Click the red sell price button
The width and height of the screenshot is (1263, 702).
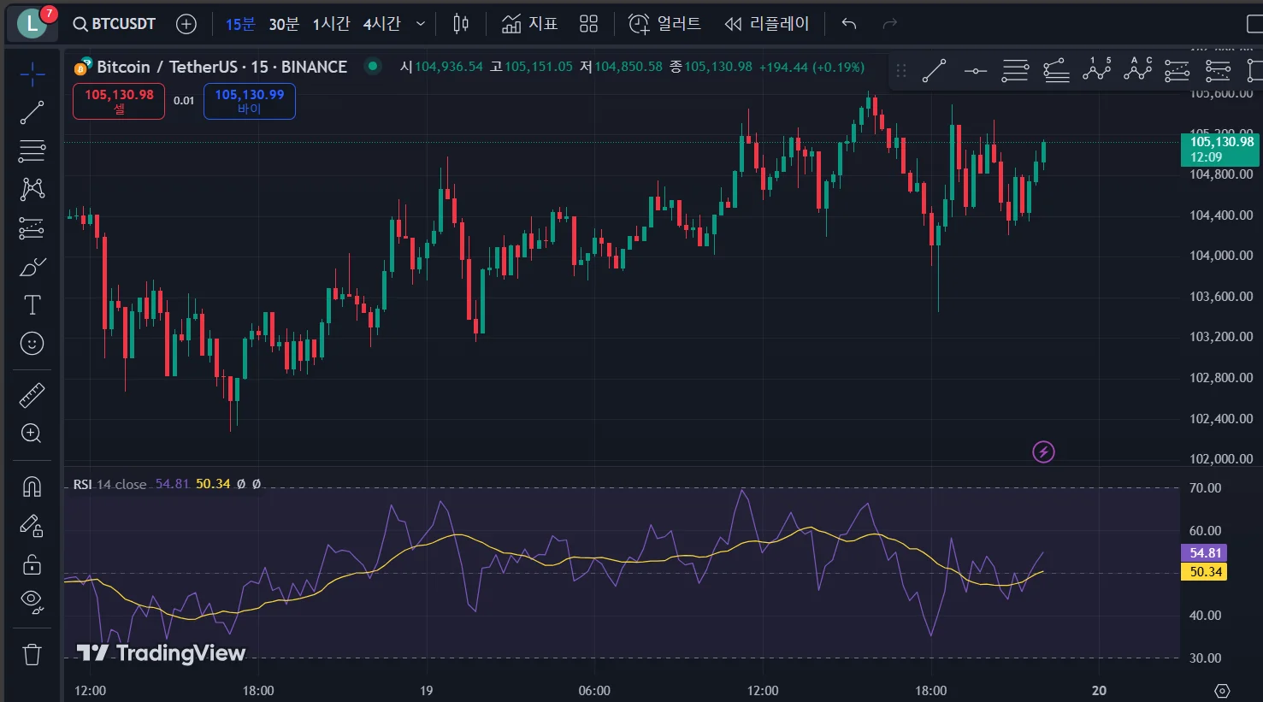click(119, 101)
